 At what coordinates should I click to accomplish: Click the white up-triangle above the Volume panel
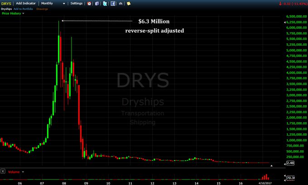[x=271, y=166]
